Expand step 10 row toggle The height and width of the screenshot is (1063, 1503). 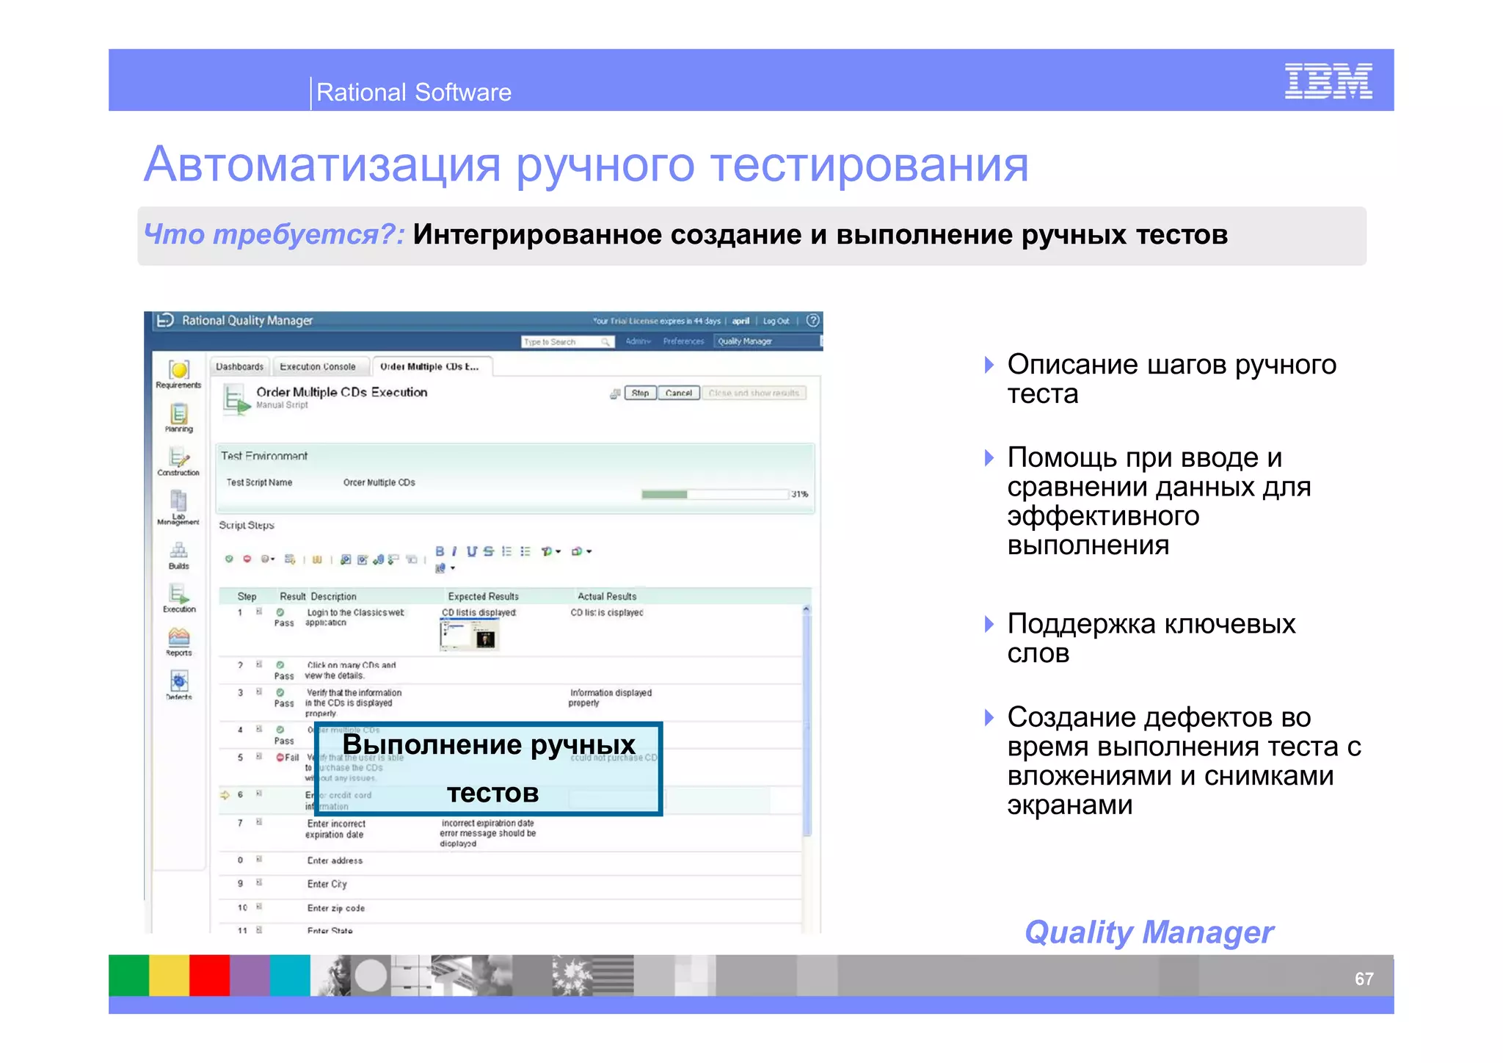259,907
